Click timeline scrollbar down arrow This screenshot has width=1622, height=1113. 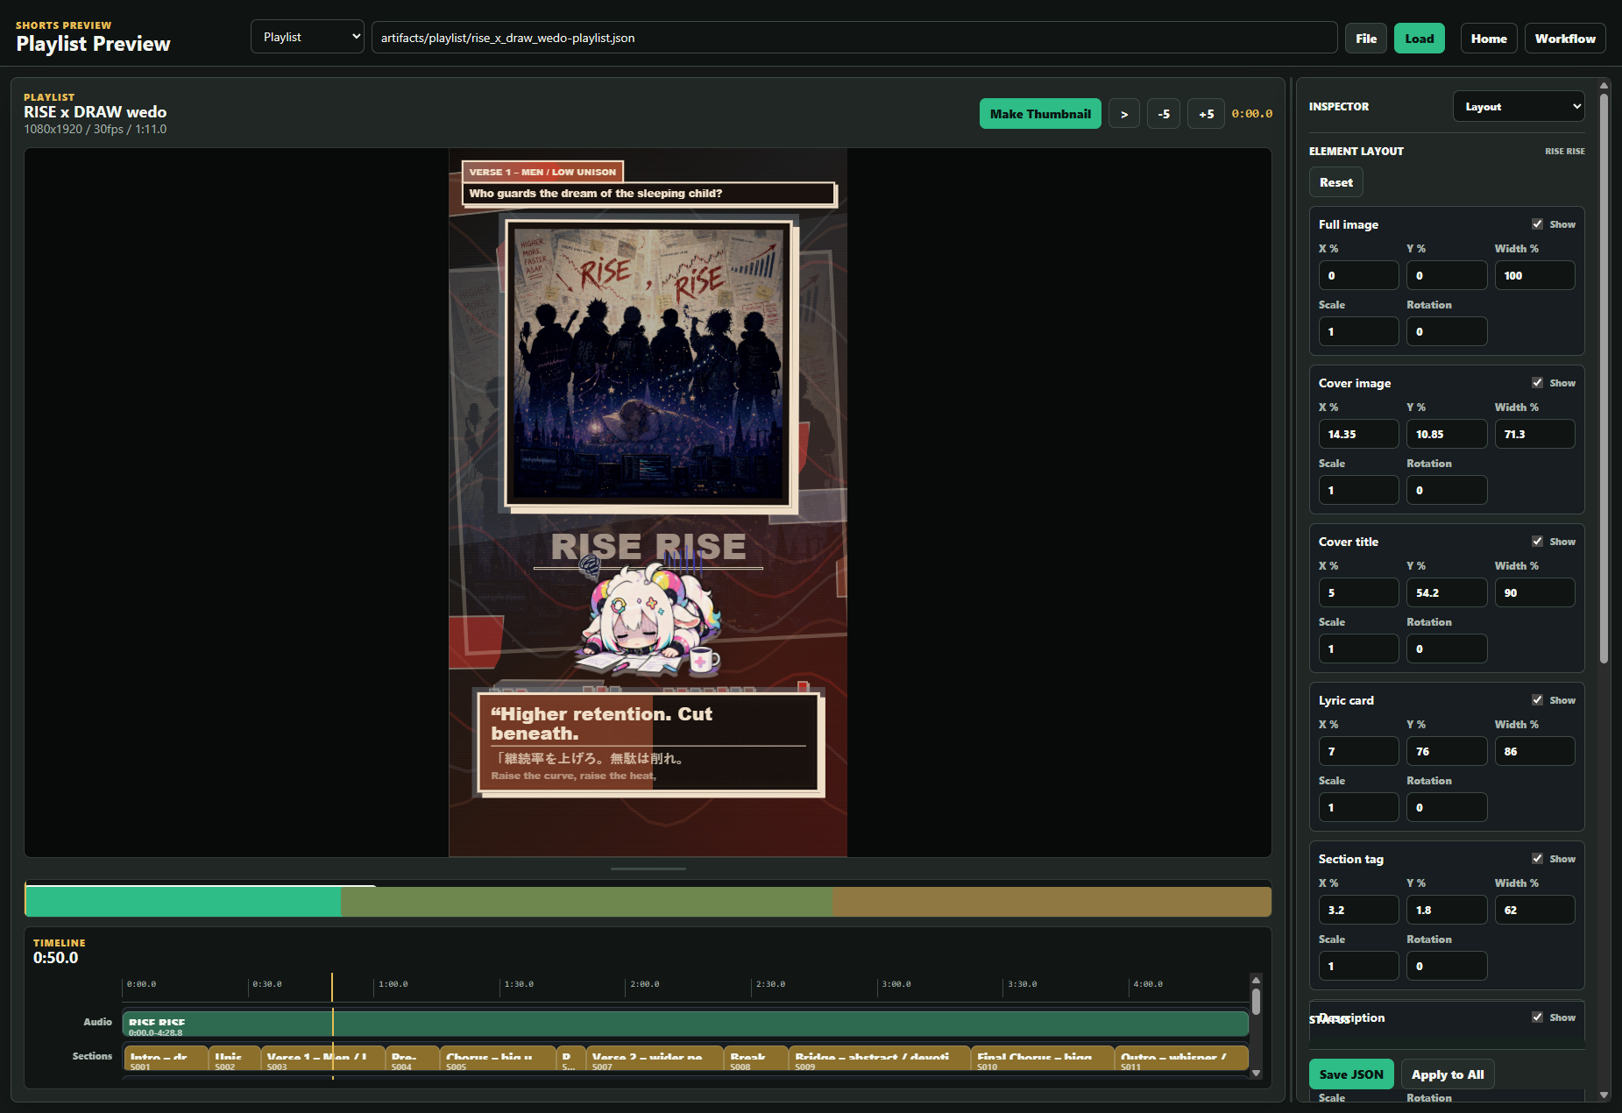point(1256,1073)
